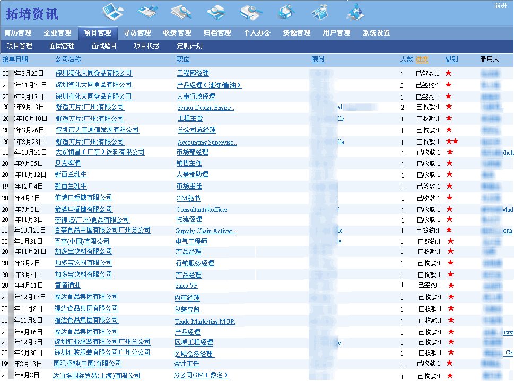The image size is (514, 381).
Task: Select the highlighted 项目管理 main menu tab
Action: pos(98,33)
